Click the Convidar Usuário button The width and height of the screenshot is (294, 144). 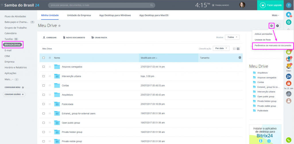point(14,94)
